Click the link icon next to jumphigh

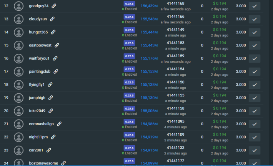coord(51,98)
